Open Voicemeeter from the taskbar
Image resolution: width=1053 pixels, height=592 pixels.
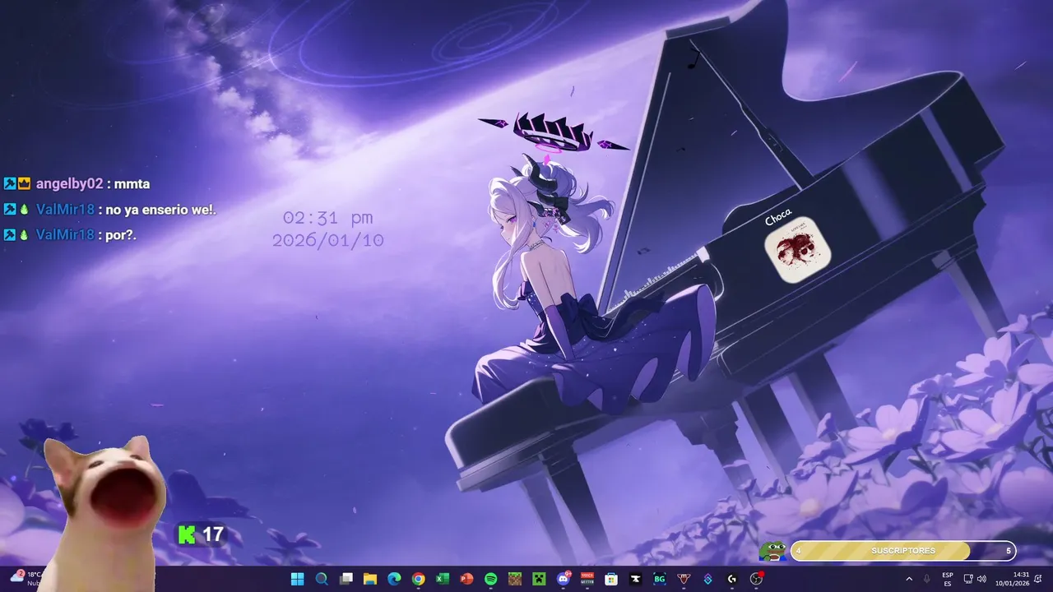[x=587, y=579]
